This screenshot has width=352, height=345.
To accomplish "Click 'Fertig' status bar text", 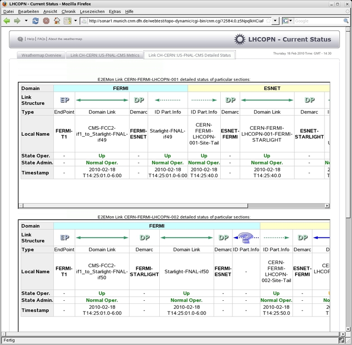I will coord(9,340).
